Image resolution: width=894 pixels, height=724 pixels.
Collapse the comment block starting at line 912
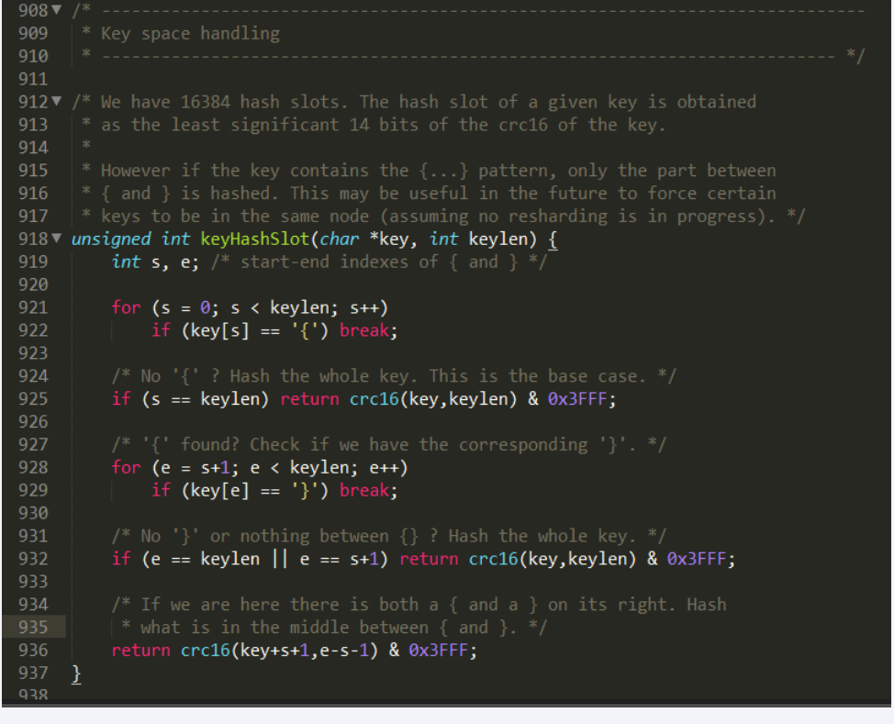[60, 102]
